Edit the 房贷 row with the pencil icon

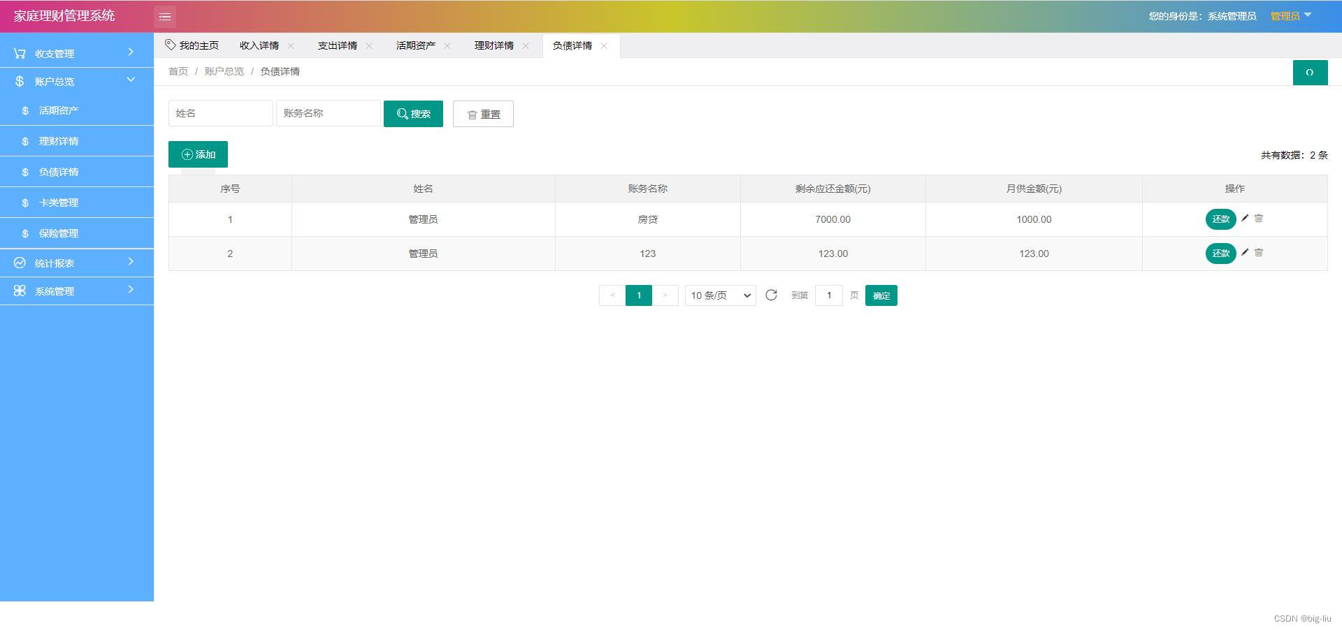(x=1245, y=219)
